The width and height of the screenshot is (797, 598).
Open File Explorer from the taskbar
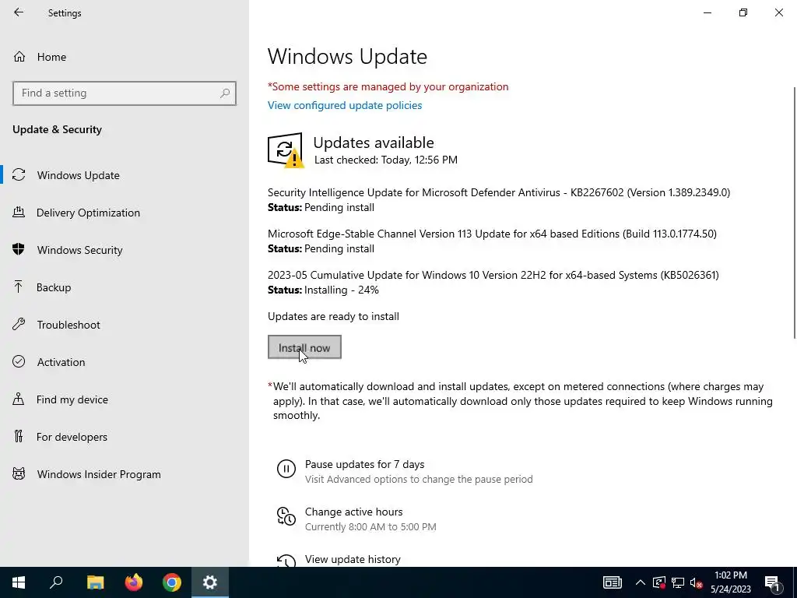point(95,582)
